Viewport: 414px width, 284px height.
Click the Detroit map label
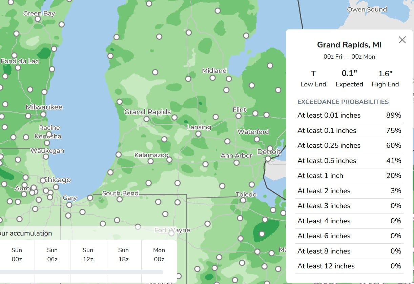(x=269, y=152)
